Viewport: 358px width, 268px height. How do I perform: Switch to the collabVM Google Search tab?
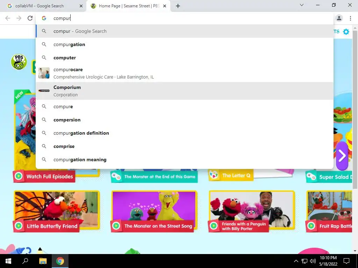tap(43, 6)
